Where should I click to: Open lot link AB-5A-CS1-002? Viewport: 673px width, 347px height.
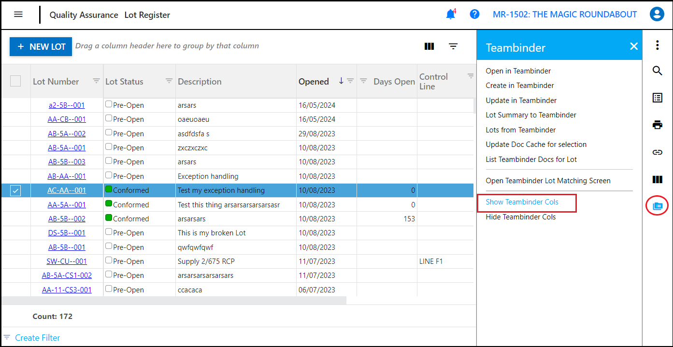point(67,275)
